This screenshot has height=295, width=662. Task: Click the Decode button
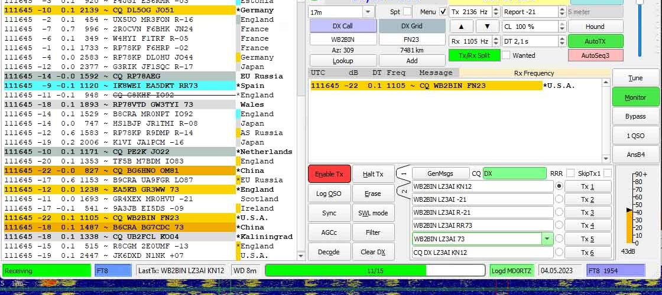pyautogui.click(x=329, y=252)
